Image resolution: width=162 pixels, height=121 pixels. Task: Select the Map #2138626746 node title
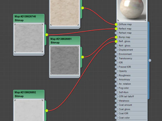coord(25,16)
